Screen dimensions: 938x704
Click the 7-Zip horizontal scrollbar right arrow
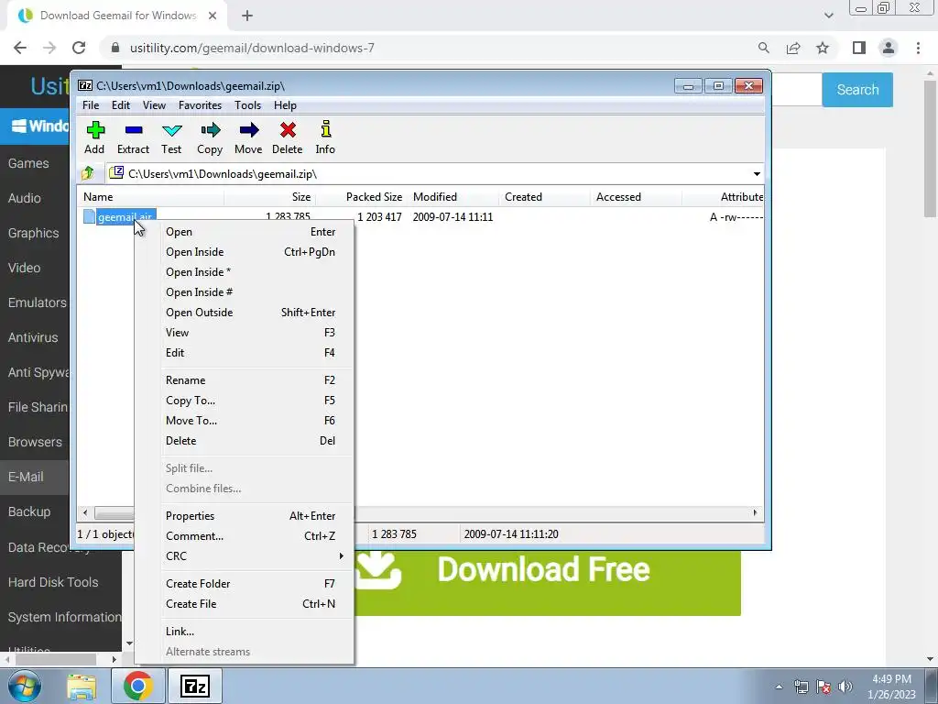tap(755, 512)
